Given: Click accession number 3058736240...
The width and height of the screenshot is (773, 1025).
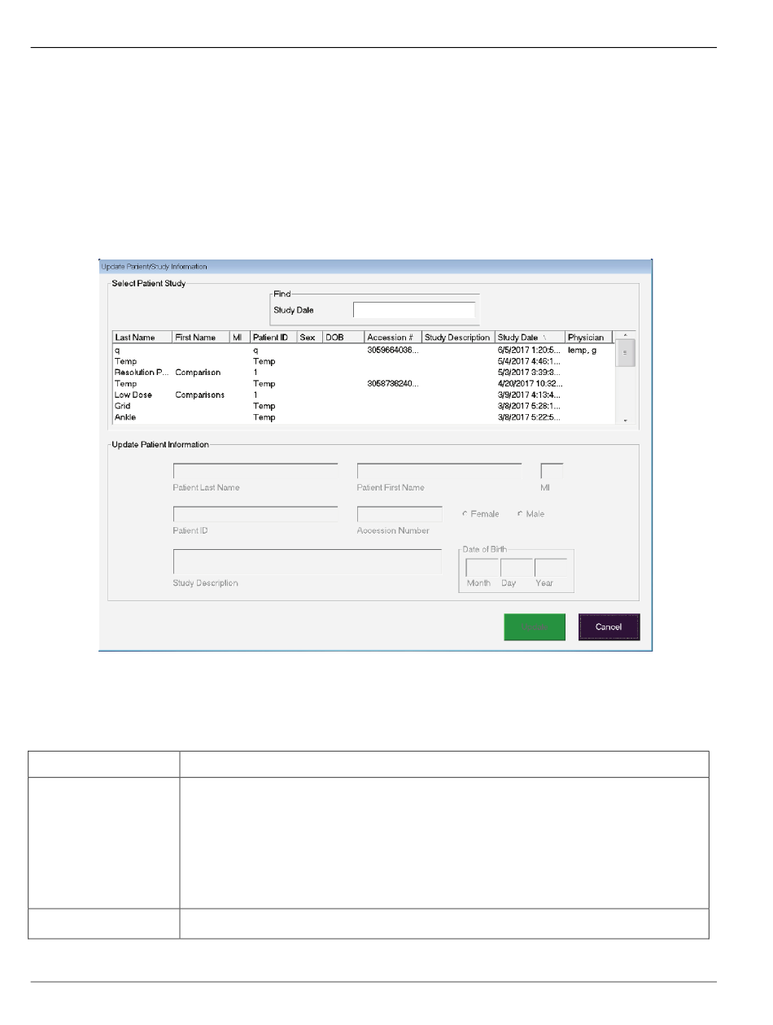Looking at the screenshot, I should [x=393, y=383].
